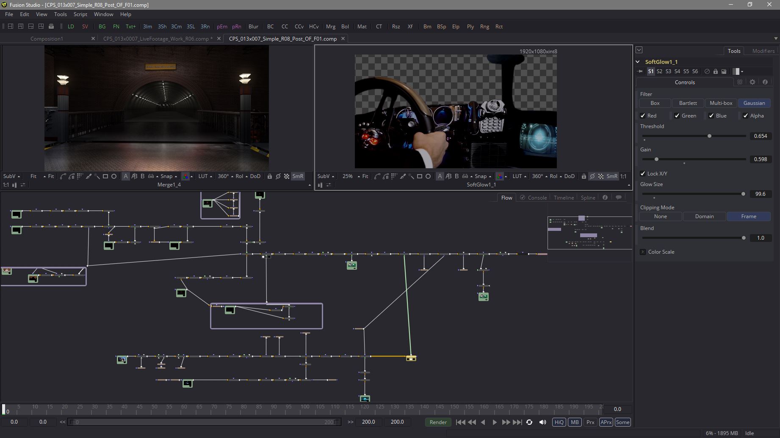Disable the Lock X/Y checkbox
Screen dimensions: 780x438
(x=643, y=174)
